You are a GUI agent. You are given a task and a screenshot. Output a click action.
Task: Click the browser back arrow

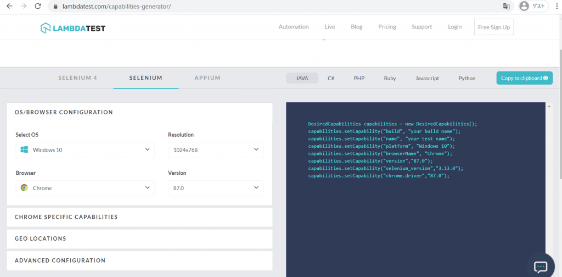pyautogui.click(x=8, y=7)
